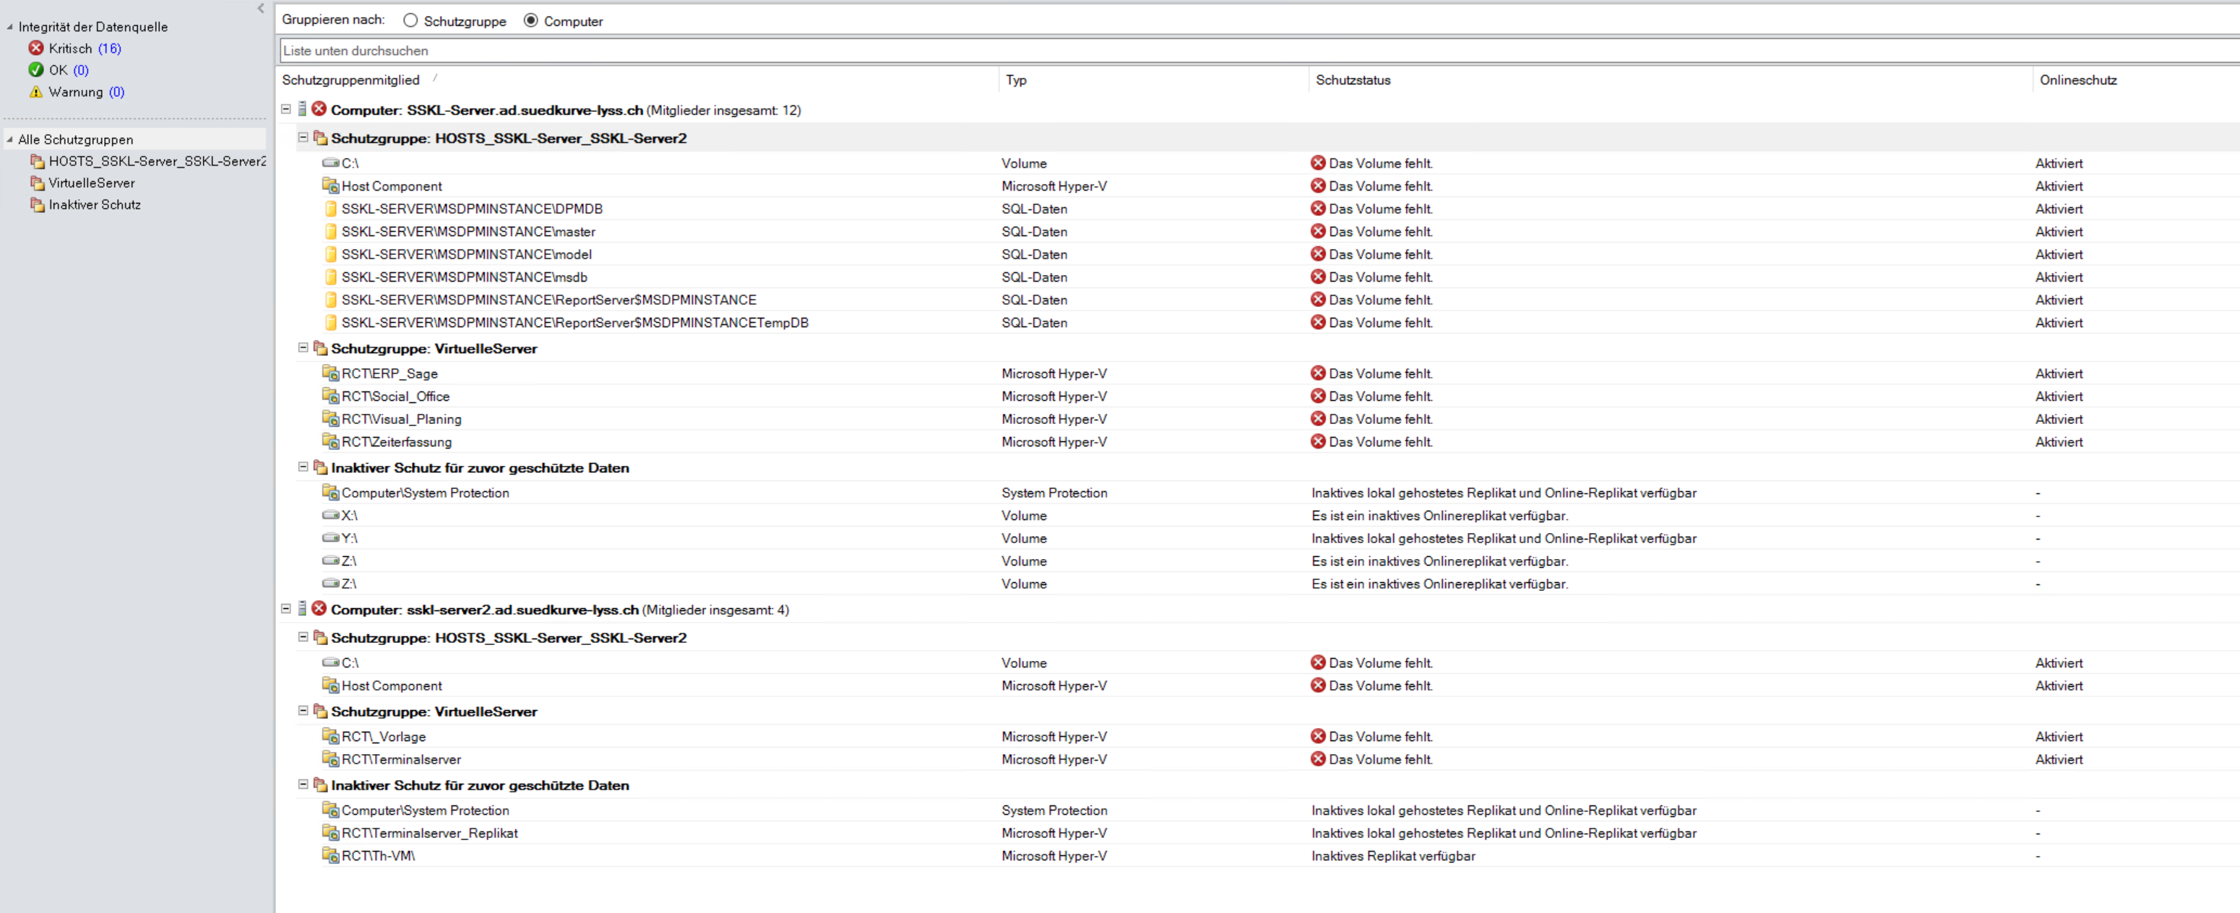This screenshot has height=913, width=2240.
Task: Click the red error icon of computer sskl-server2
Action: pos(319,609)
